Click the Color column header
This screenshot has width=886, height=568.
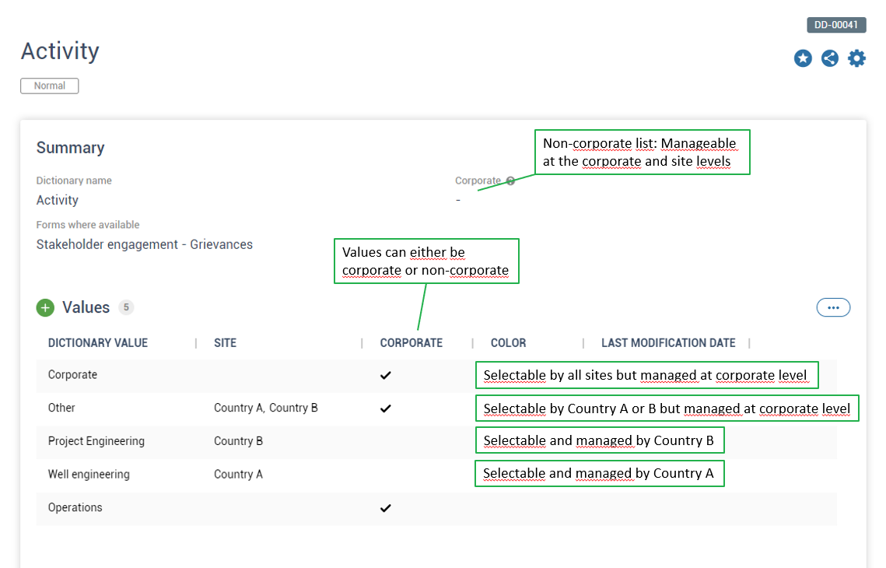click(508, 343)
